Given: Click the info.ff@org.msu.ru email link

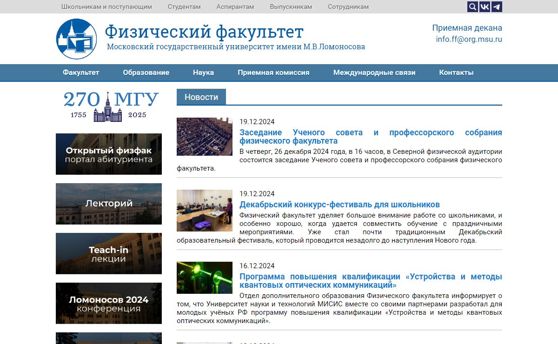Looking at the screenshot, I should click(469, 39).
